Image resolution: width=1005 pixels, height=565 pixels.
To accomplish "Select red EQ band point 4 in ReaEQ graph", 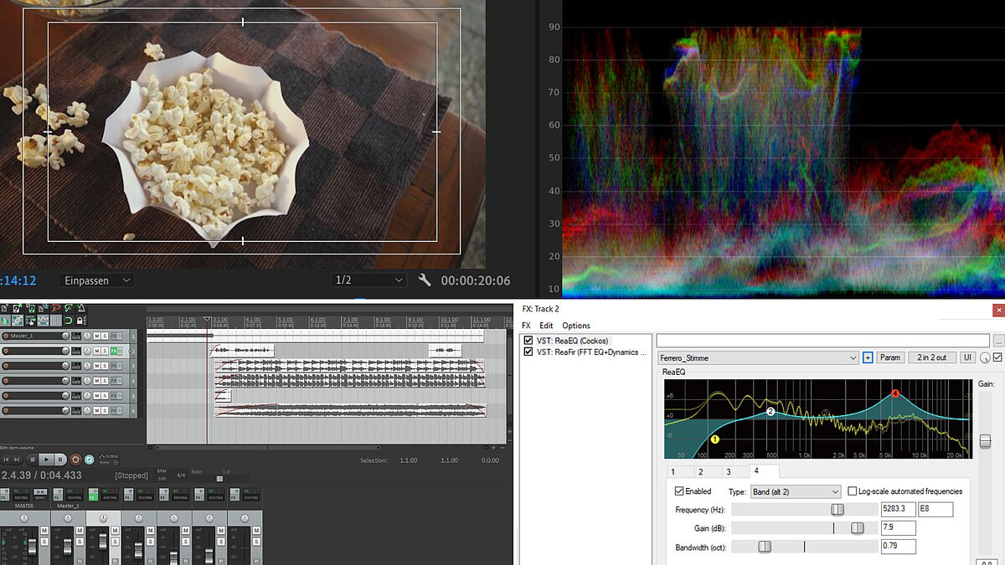I will tap(895, 393).
